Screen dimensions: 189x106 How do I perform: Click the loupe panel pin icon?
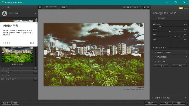[186, 98]
